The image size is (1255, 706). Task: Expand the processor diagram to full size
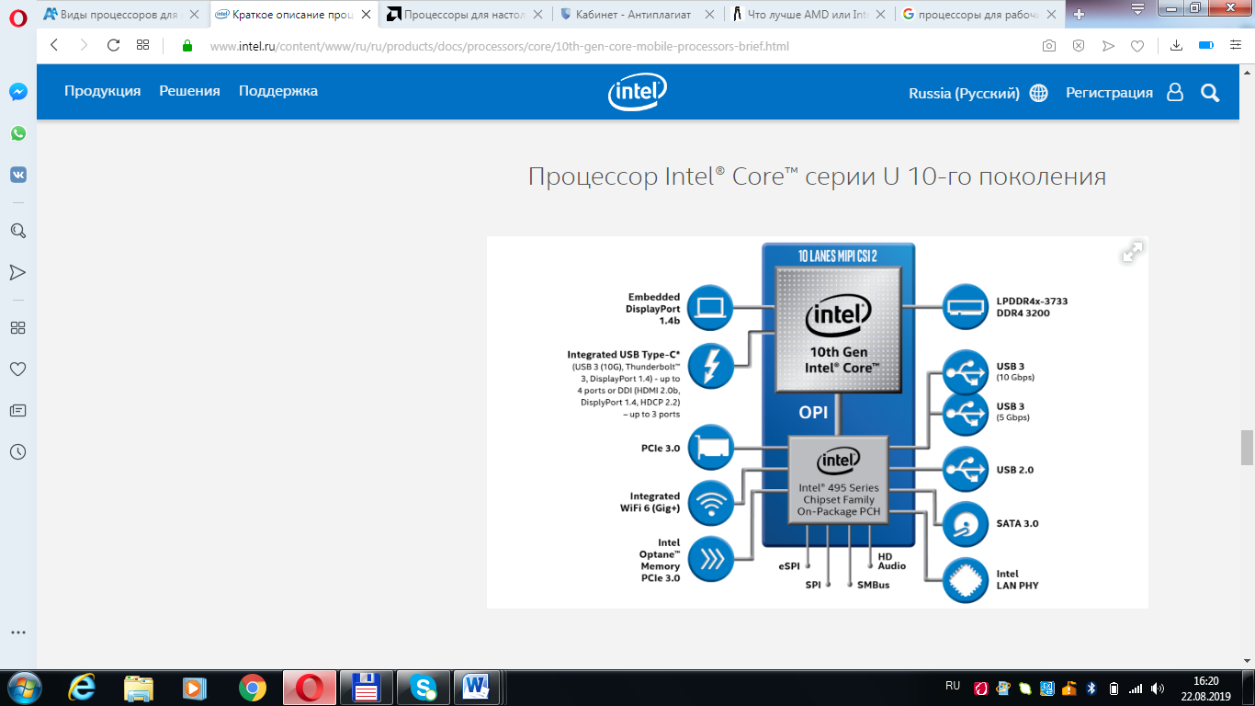[x=1132, y=253]
